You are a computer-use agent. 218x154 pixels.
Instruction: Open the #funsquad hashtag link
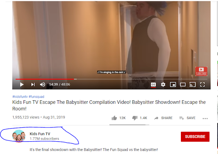pyautogui.click(x=36, y=97)
